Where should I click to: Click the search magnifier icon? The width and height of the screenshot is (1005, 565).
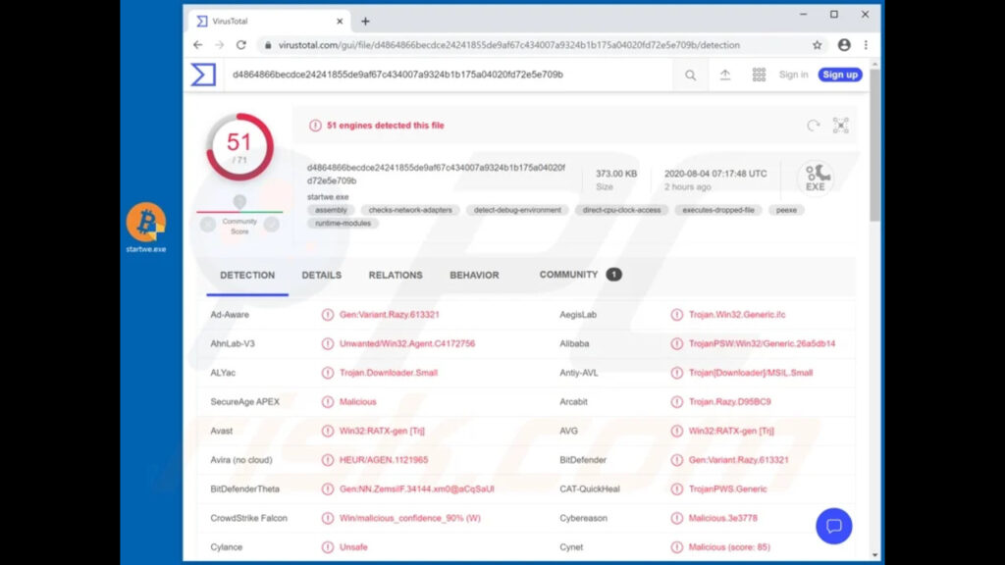click(690, 75)
